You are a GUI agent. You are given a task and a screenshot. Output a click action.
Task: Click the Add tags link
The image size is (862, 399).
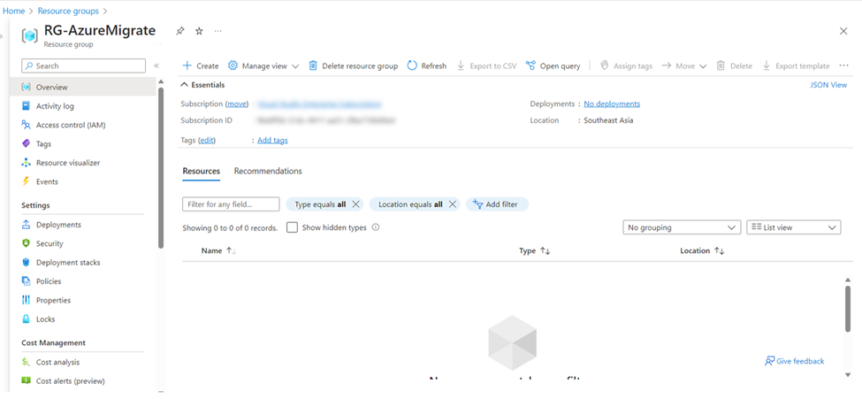coord(272,141)
